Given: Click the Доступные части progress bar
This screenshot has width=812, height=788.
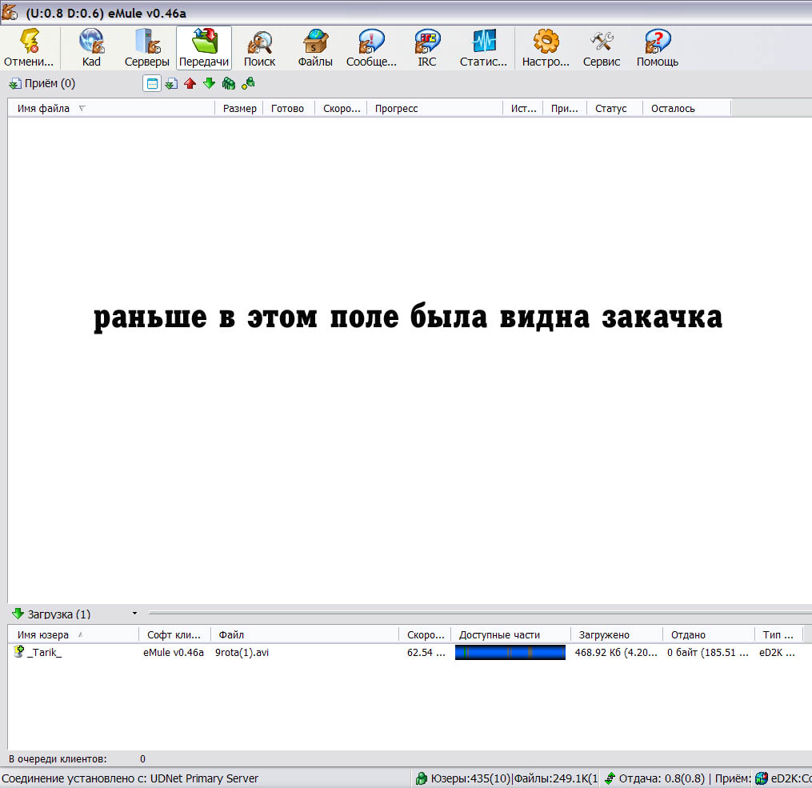Looking at the screenshot, I should coord(510,653).
